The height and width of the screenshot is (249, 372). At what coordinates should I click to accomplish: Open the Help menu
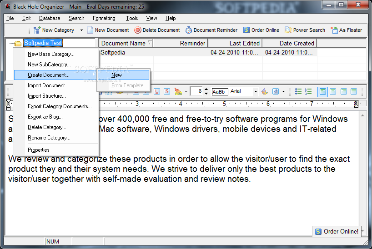(171, 18)
